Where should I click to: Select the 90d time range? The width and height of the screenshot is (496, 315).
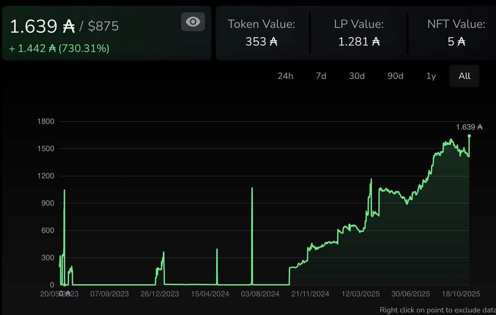coord(395,76)
